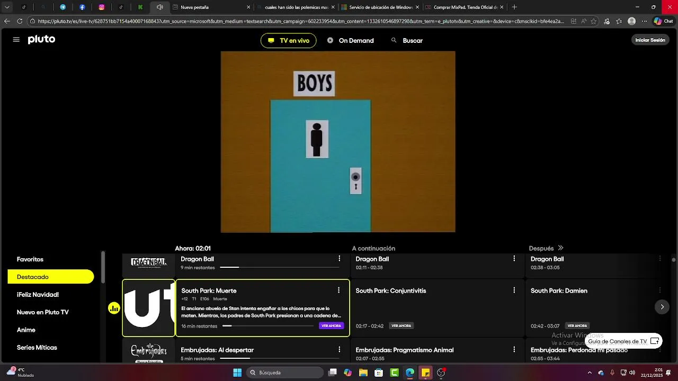Image resolution: width=678 pixels, height=381 pixels.
Task: Open File Explorer from taskbar
Action: coord(363,373)
